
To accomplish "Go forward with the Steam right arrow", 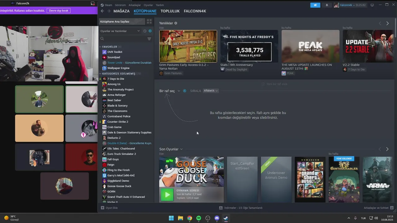I will 109,11.
